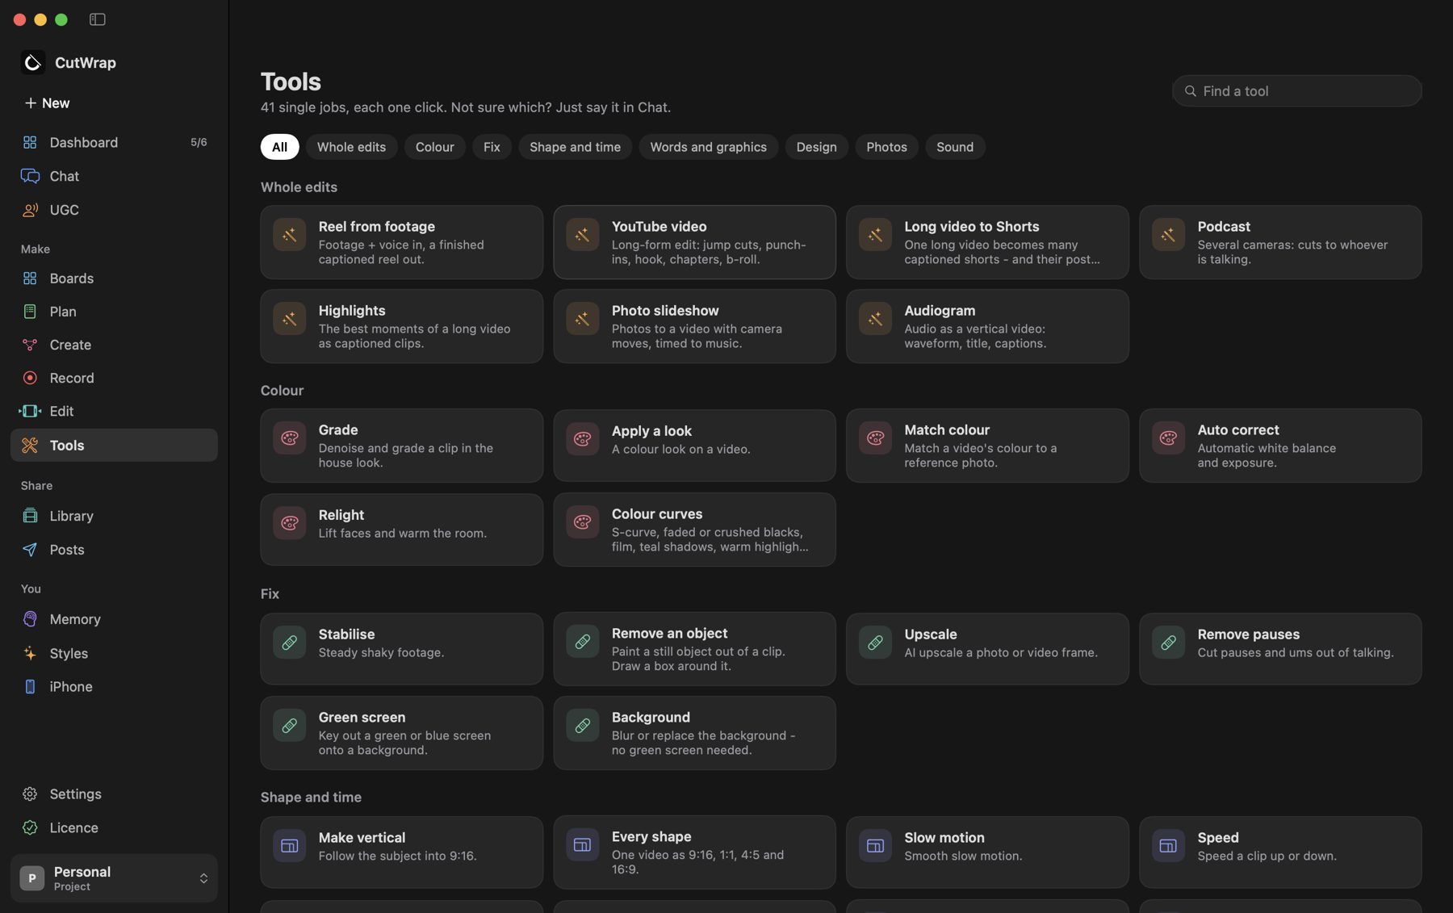
Task: Switch to the Fix filter
Action: click(x=492, y=147)
